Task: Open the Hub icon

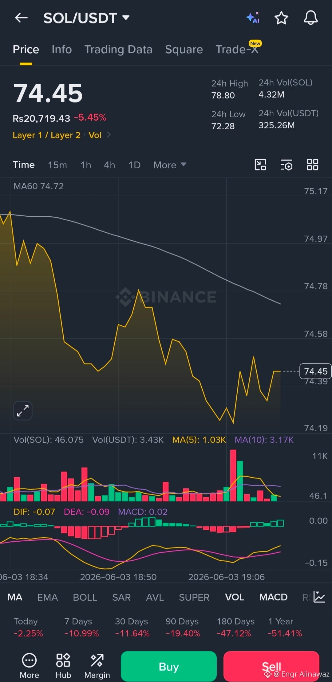Action: tap(63, 666)
